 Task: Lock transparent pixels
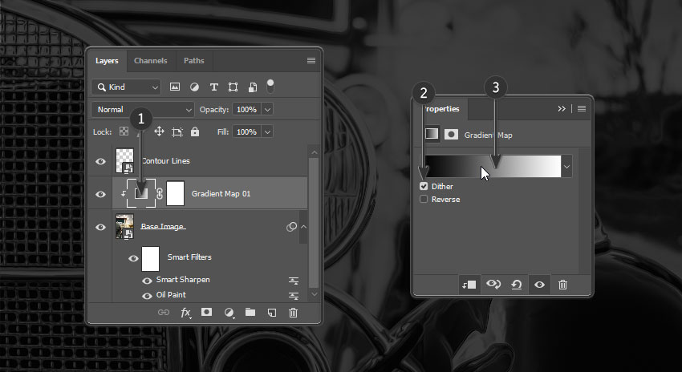click(x=124, y=131)
